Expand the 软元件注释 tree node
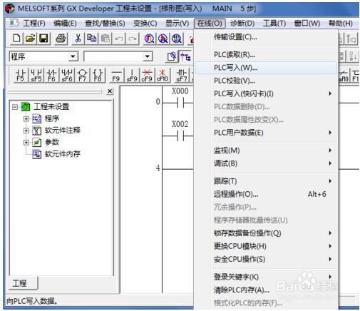 (x=26, y=131)
